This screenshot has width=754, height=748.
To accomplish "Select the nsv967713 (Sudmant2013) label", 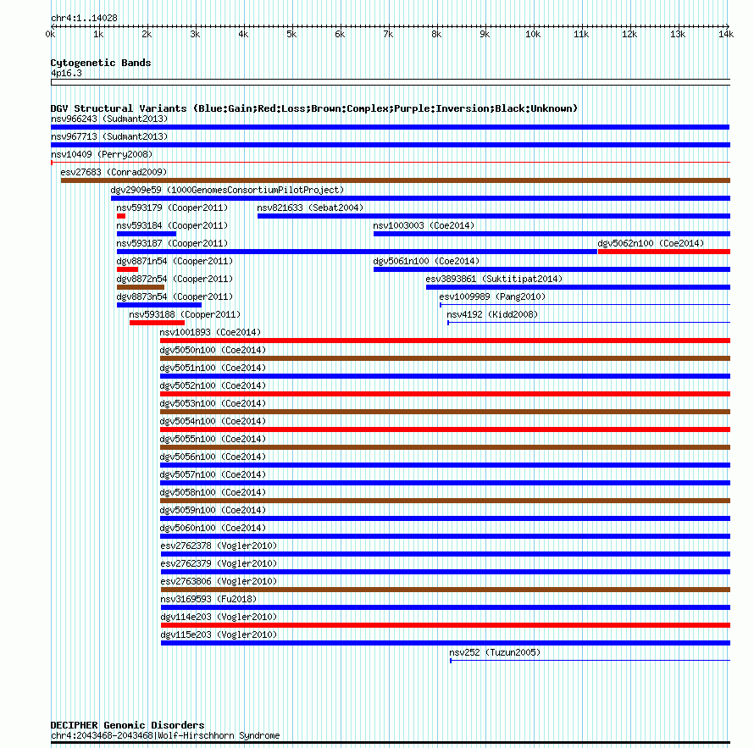I will pyautogui.click(x=109, y=136).
